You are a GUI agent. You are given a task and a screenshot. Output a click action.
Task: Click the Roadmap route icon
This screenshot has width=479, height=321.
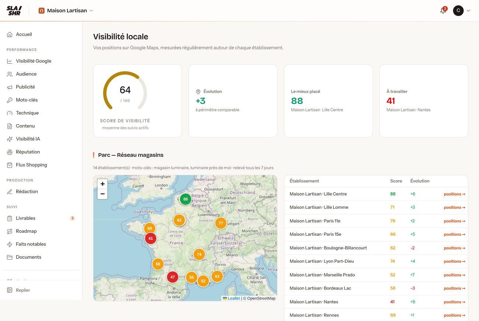(x=10, y=231)
